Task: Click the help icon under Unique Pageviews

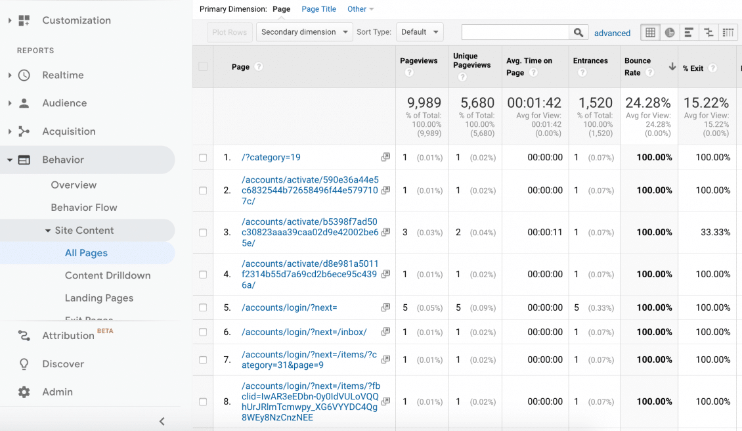Action: click(x=462, y=77)
